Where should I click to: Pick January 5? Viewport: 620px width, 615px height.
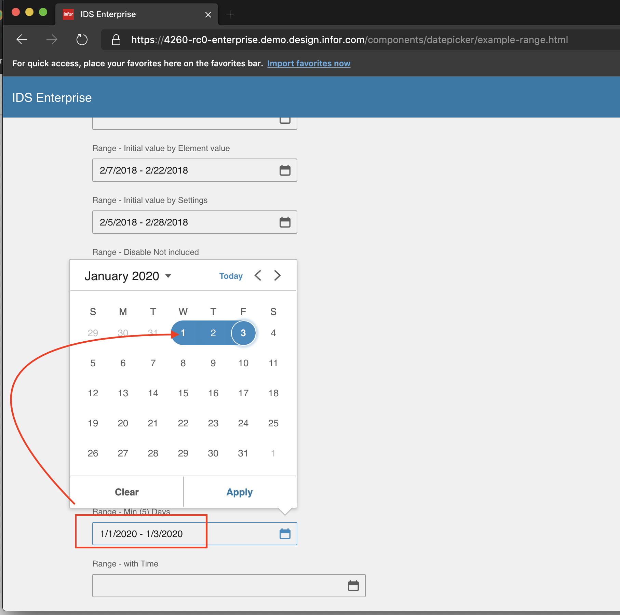click(93, 363)
